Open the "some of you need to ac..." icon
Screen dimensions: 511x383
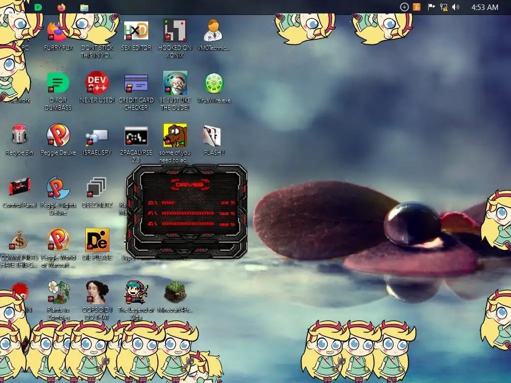pyautogui.click(x=175, y=143)
